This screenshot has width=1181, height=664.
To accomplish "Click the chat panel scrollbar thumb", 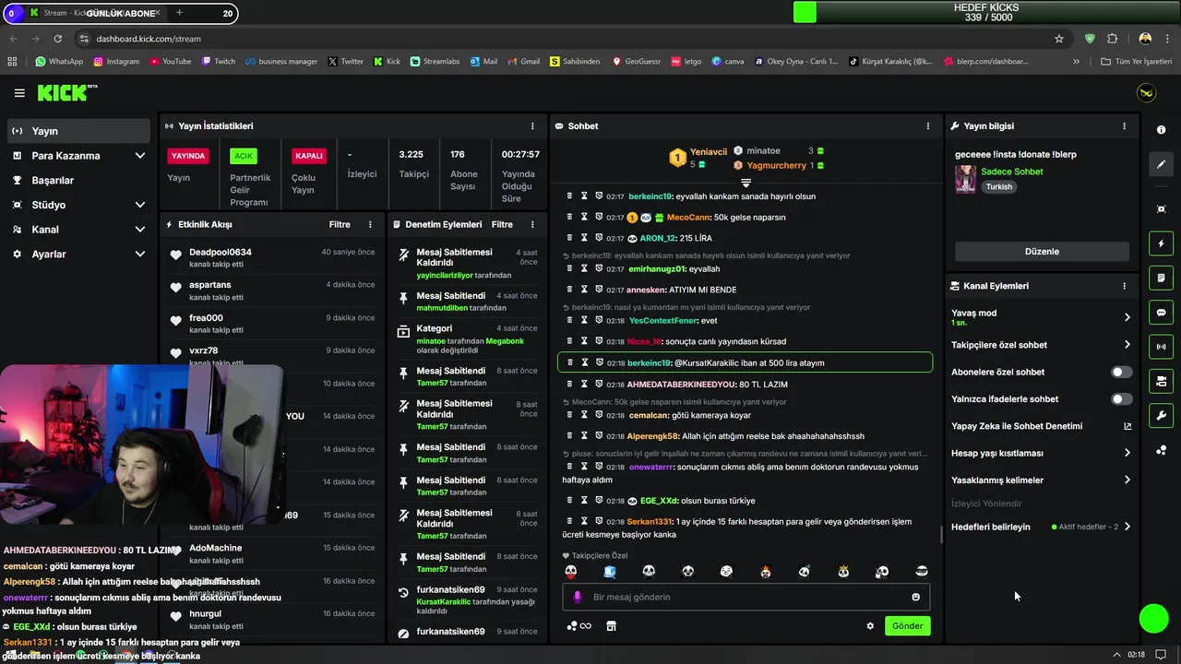I will 940,534.
